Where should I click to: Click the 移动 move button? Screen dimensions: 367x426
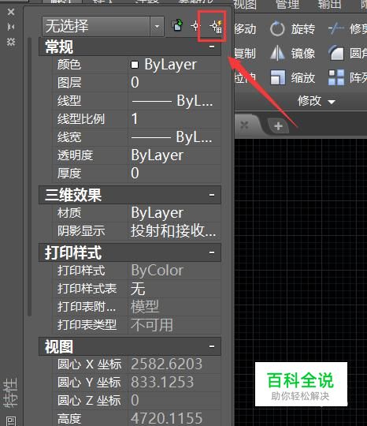coord(245,29)
